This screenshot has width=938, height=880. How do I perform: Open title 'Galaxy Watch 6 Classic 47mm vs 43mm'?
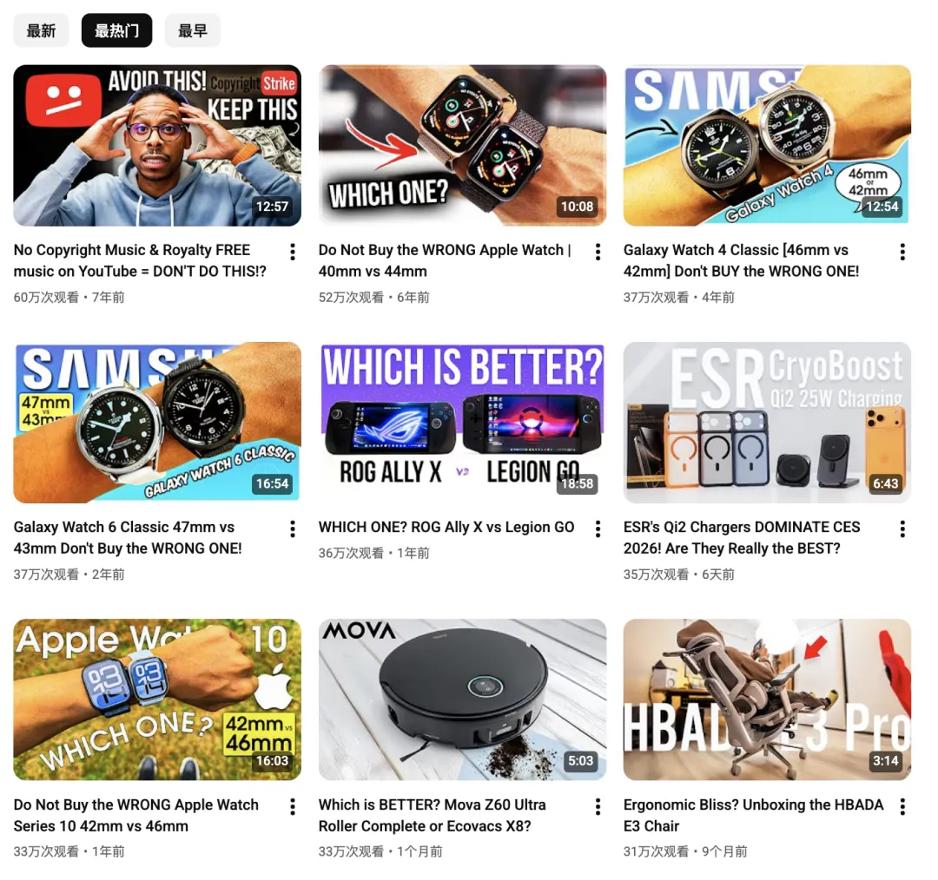pyautogui.click(x=128, y=537)
